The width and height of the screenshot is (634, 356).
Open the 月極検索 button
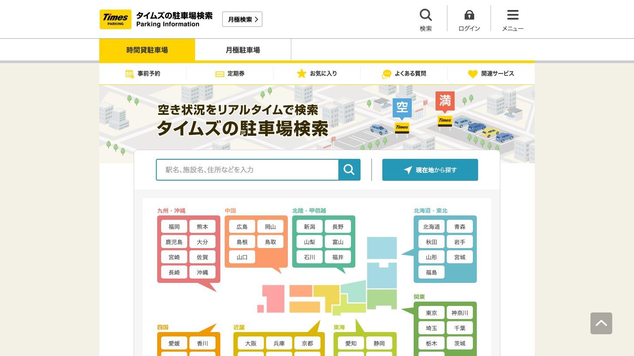click(x=242, y=19)
